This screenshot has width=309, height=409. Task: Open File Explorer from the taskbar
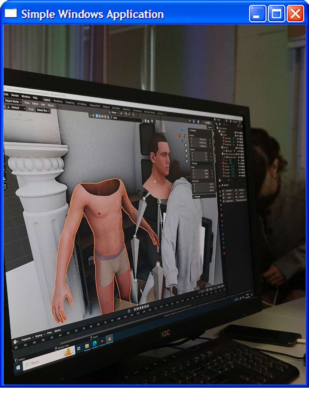87,346
